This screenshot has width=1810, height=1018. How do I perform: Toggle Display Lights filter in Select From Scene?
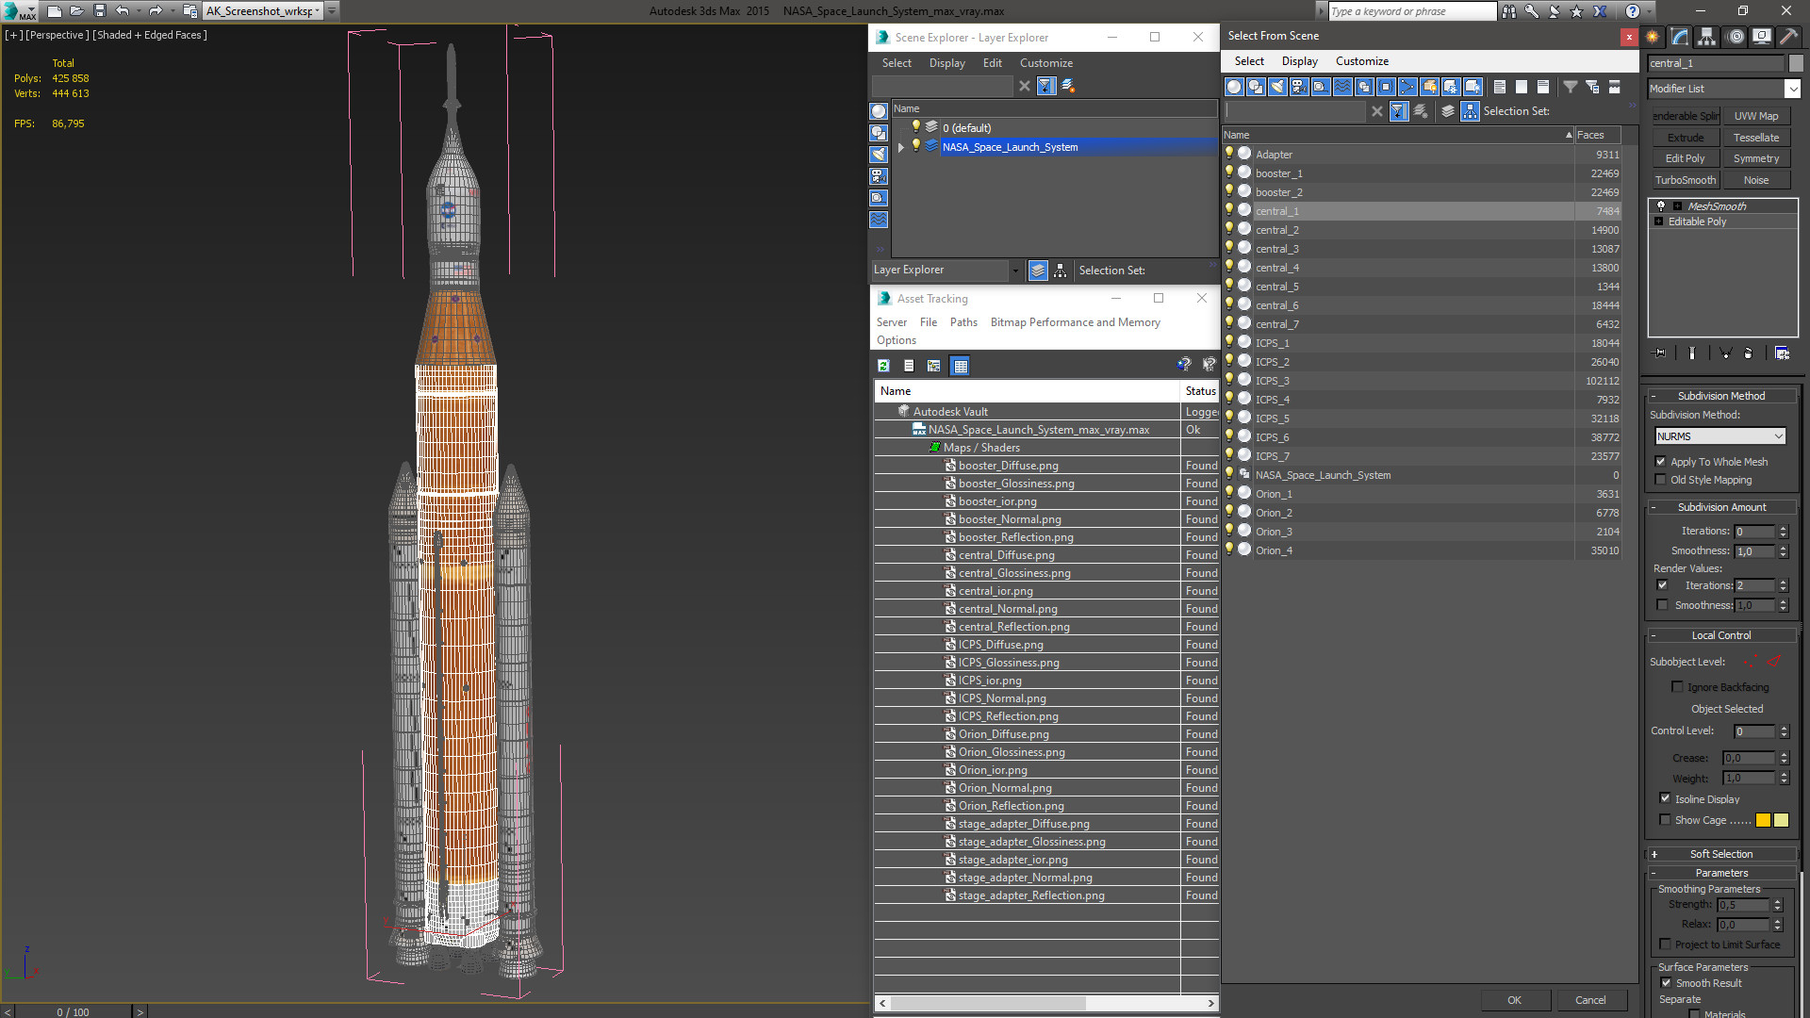[x=1277, y=87]
